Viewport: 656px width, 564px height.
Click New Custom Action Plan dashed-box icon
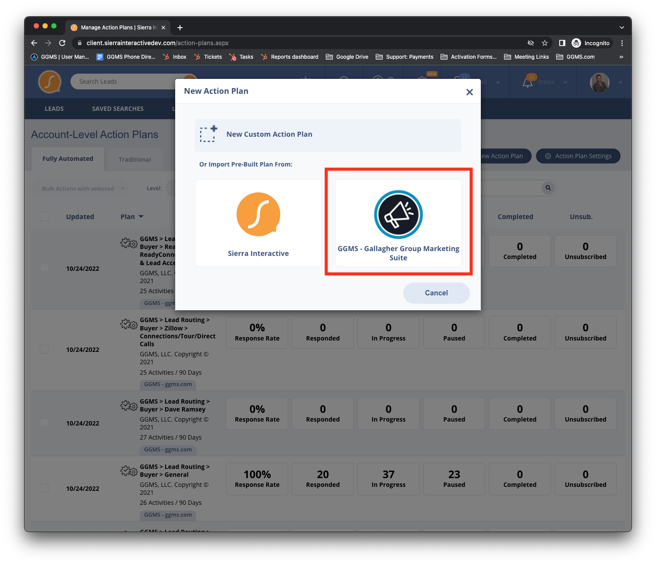click(x=208, y=134)
